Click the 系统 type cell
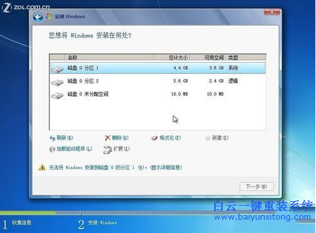 pyautogui.click(x=233, y=68)
